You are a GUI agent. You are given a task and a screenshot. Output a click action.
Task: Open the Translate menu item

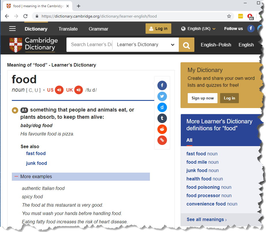(x=68, y=29)
